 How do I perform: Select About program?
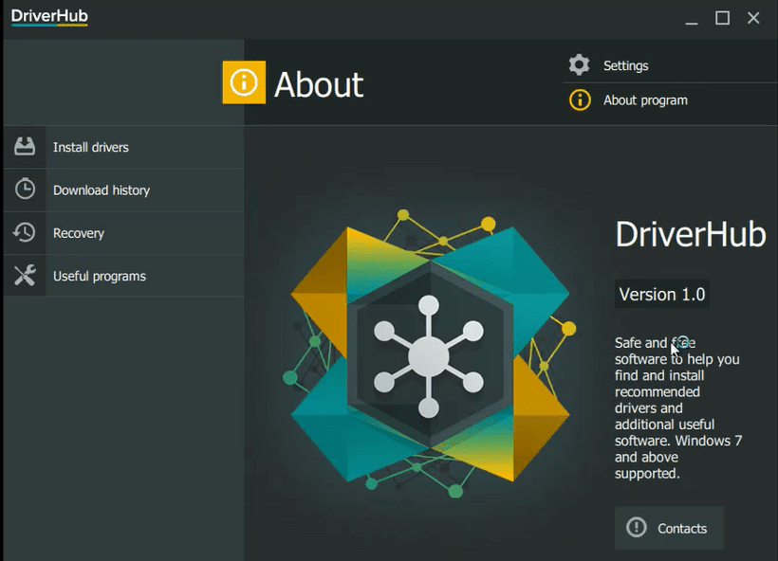[670, 100]
